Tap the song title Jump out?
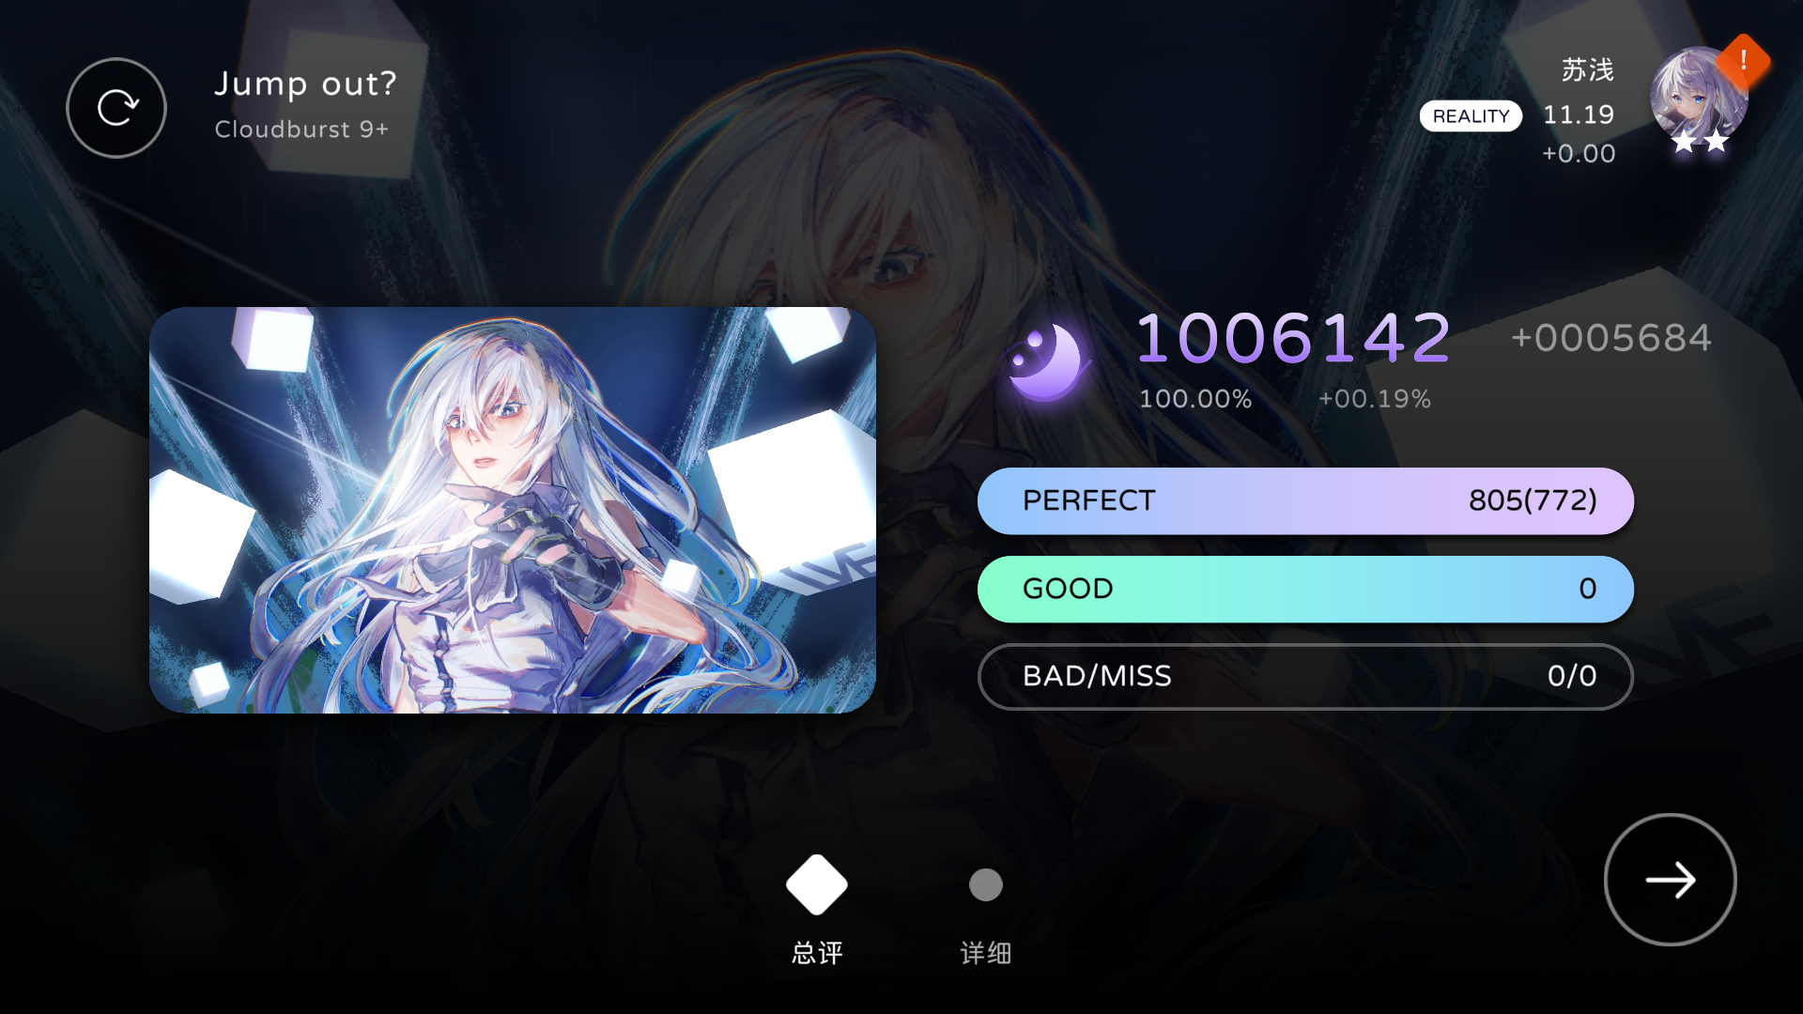Screen dimensions: 1803x1014 click(x=305, y=84)
